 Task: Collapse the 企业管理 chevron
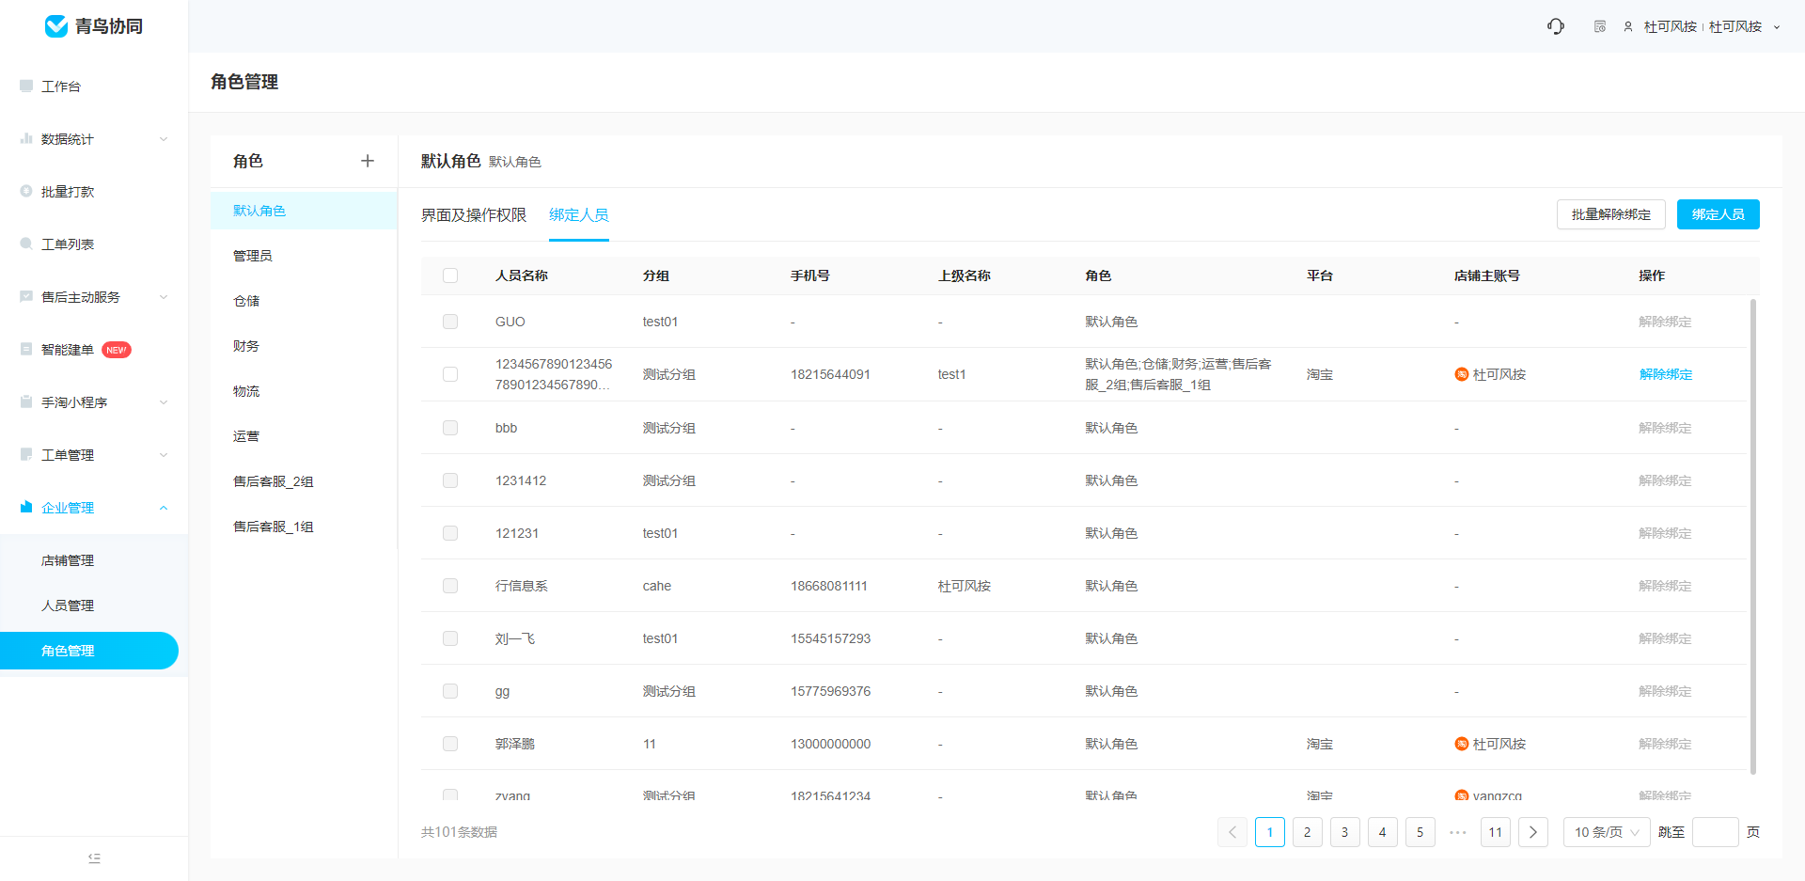coord(164,508)
